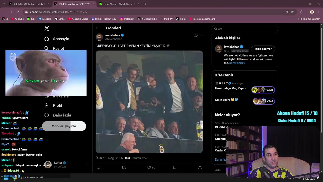
Task: Open the Futbol - skorlar bookmark
Action: tap(104, 19)
